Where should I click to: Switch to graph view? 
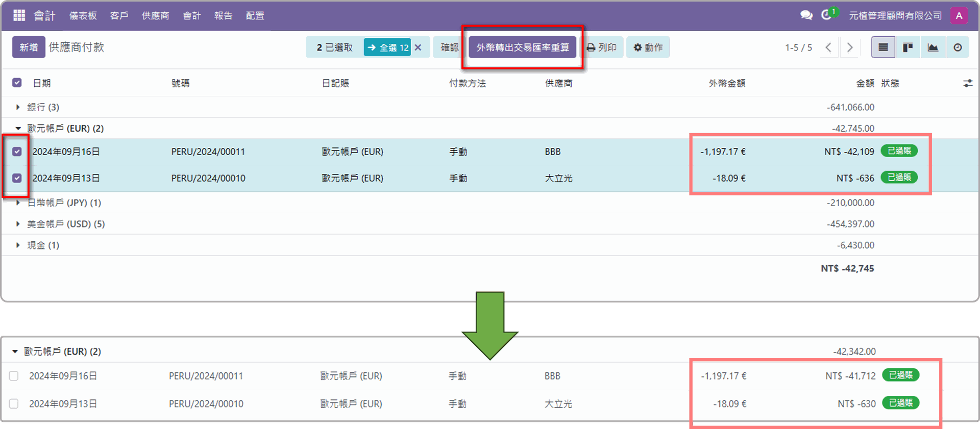coord(933,47)
